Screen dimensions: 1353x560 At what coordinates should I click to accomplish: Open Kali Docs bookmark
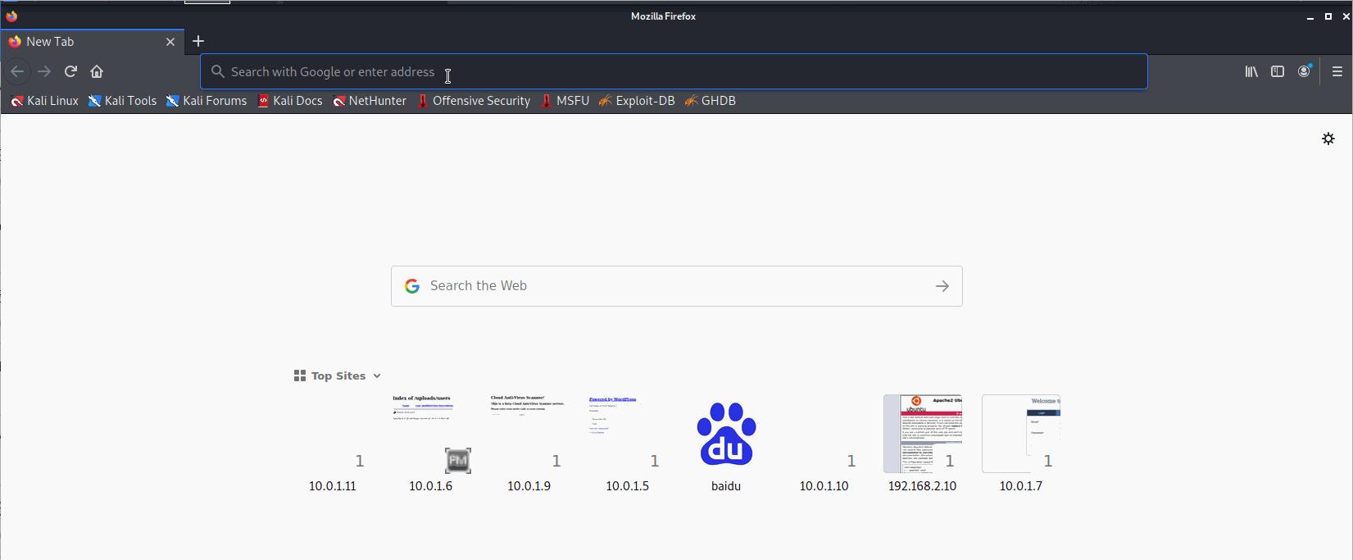tap(290, 101)
